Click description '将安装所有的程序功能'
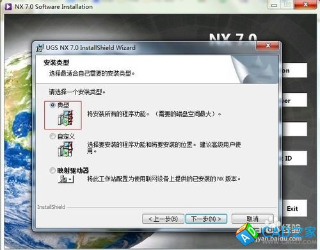Screen dimensions: 320x250 (154, 114)
